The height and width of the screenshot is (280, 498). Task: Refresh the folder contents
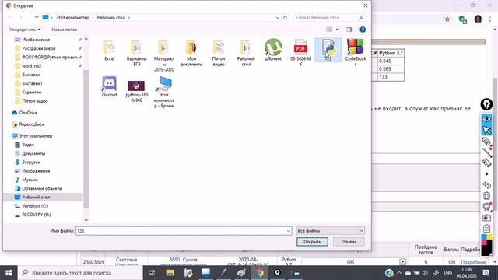pos(285,17)
